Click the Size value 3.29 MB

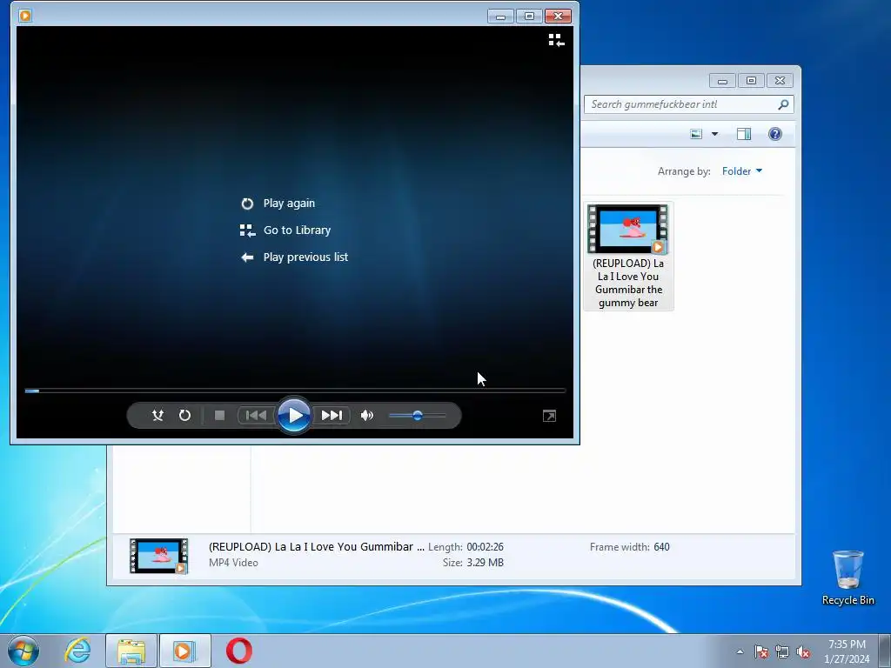486,563
